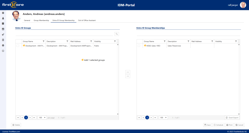Viewport: 249px width, 133px height.
Task: Filter Description column in Group Memberships
Action: tap(188, 41)
